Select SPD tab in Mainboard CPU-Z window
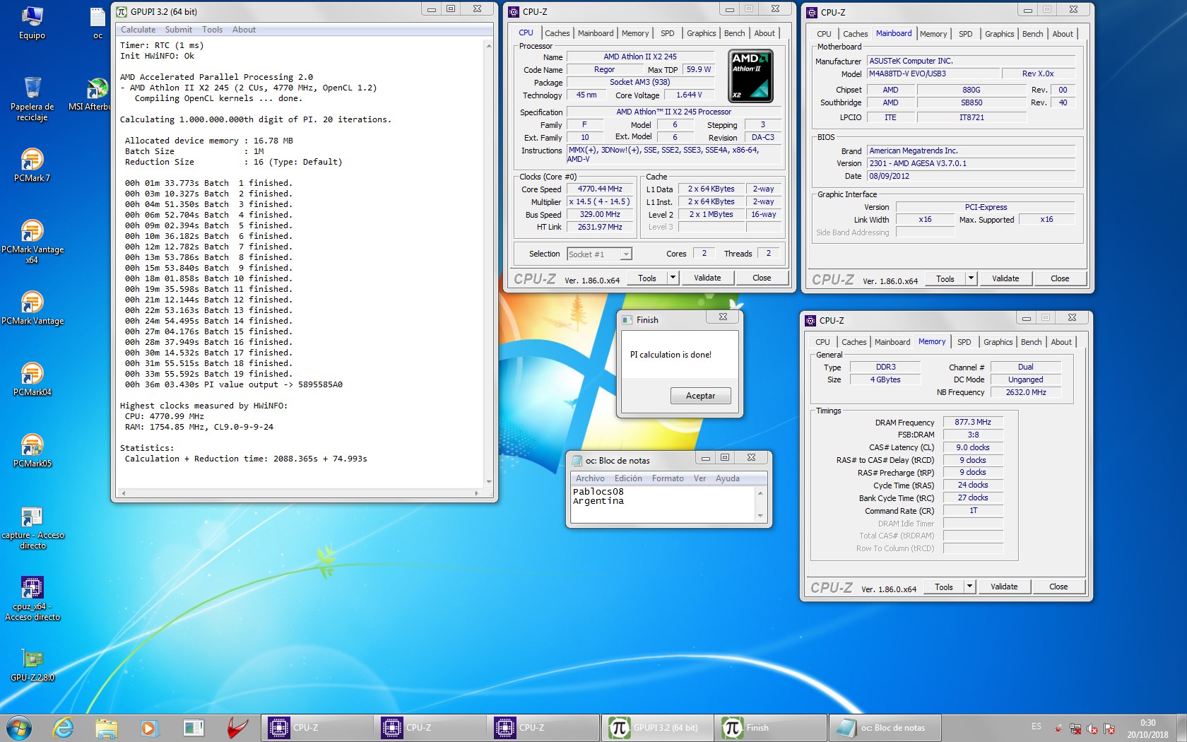The image size is (1187, 742). (965, 34)
